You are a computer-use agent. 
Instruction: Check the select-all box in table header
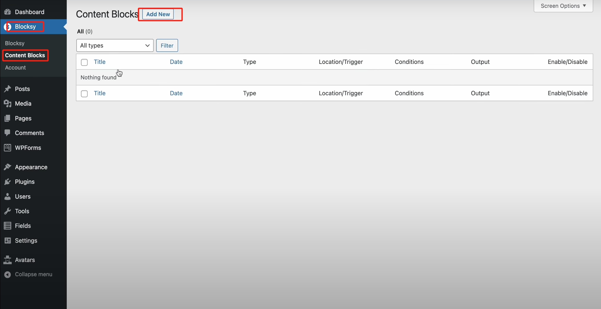(84, 62)
